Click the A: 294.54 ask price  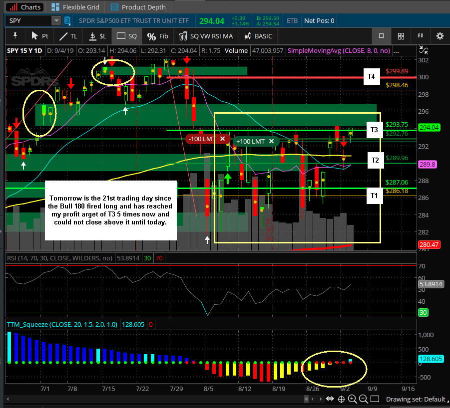pyautogui.click(x=268, y=24)
